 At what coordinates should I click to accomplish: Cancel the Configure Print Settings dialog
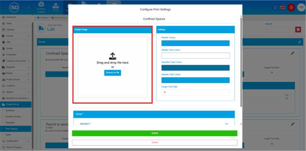pos(155,143)
